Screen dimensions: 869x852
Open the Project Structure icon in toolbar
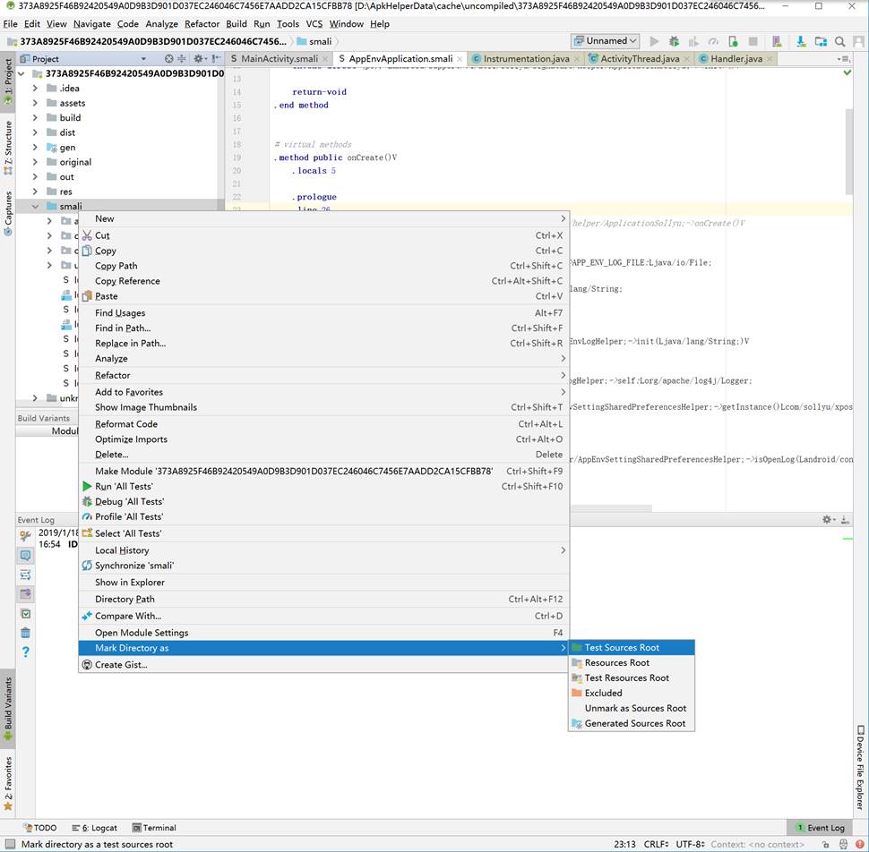(x=821, y=41)
